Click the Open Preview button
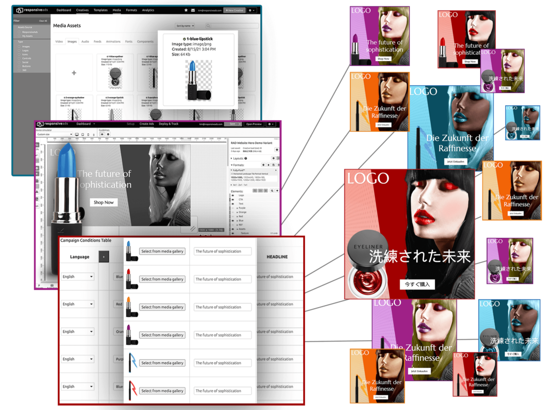 coord(254,124)
